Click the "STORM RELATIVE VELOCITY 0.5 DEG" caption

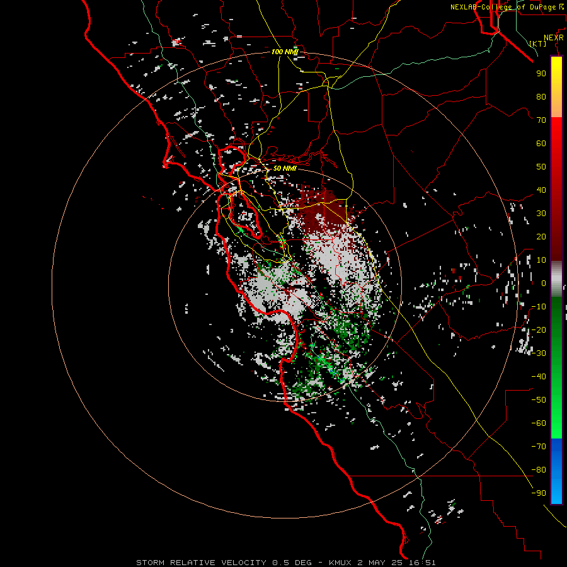224,563
